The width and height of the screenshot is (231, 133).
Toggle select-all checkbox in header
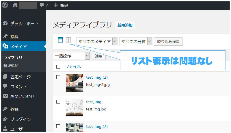click(58, 67)
